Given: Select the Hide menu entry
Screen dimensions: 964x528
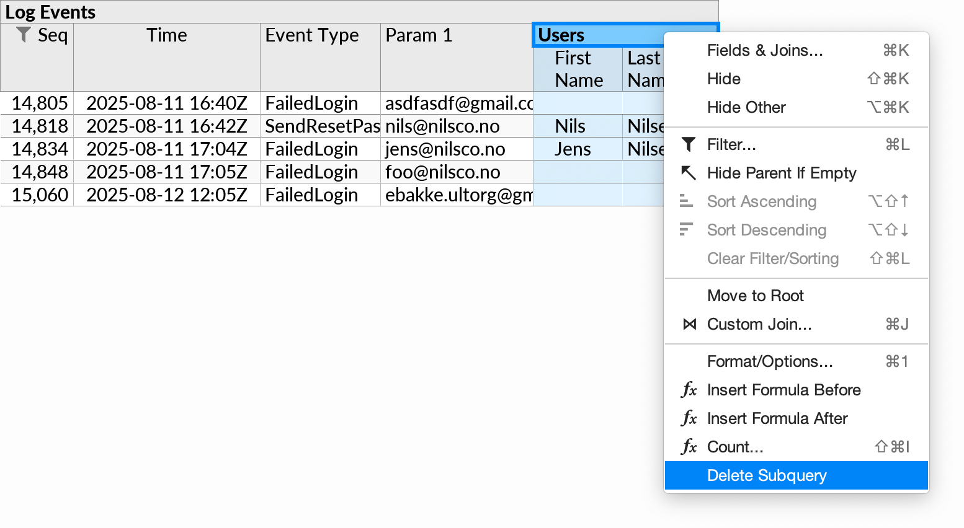Looking at the screenshot, I should click(723, 79).
